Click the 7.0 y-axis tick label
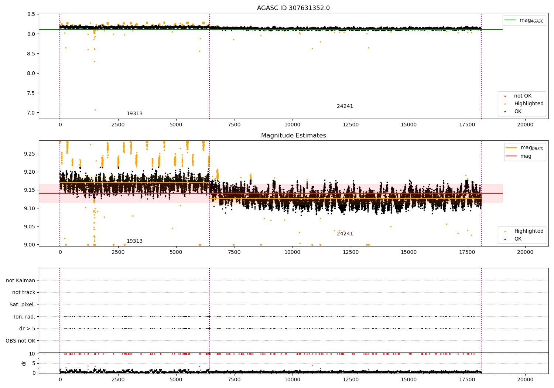 tap(31, 113)
